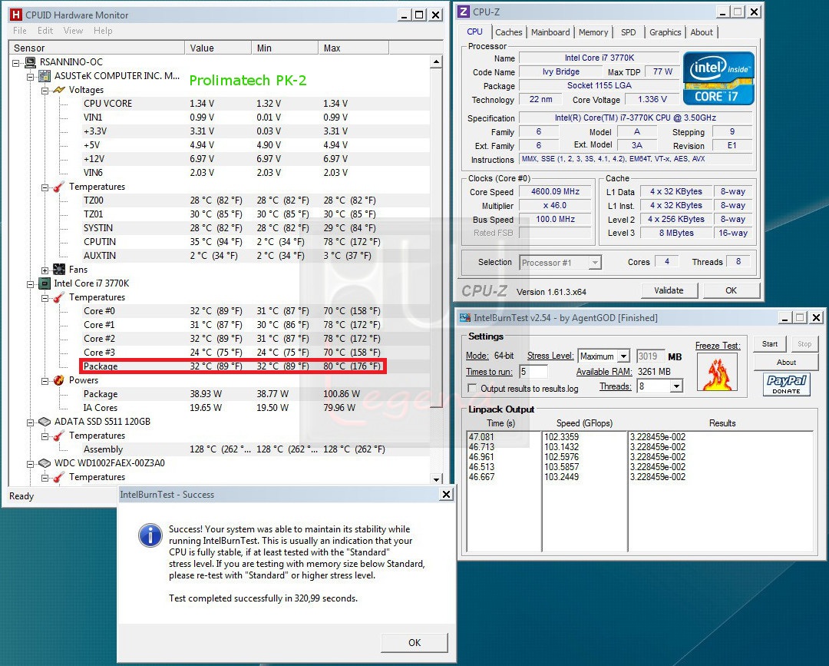829x666 pixels.
Task: Click the ASUSTeK motherboard icon
Action: pos(45,76)
